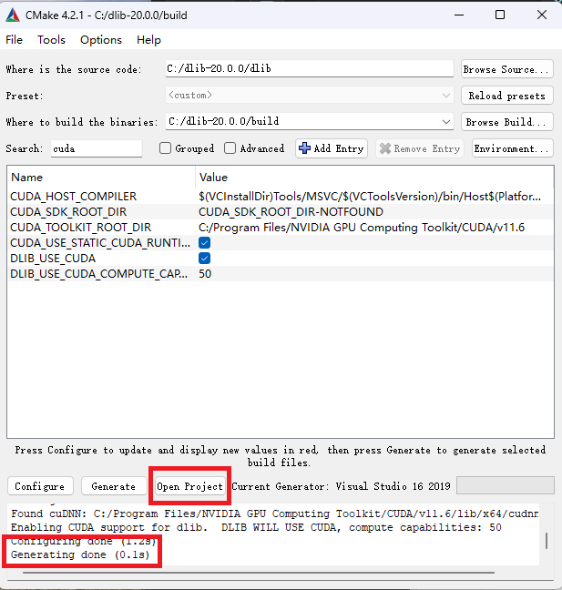The height and width of the screenshot is (590, 562).
Task: Expand the build binaries path dropdown
Action: [446, 122]
